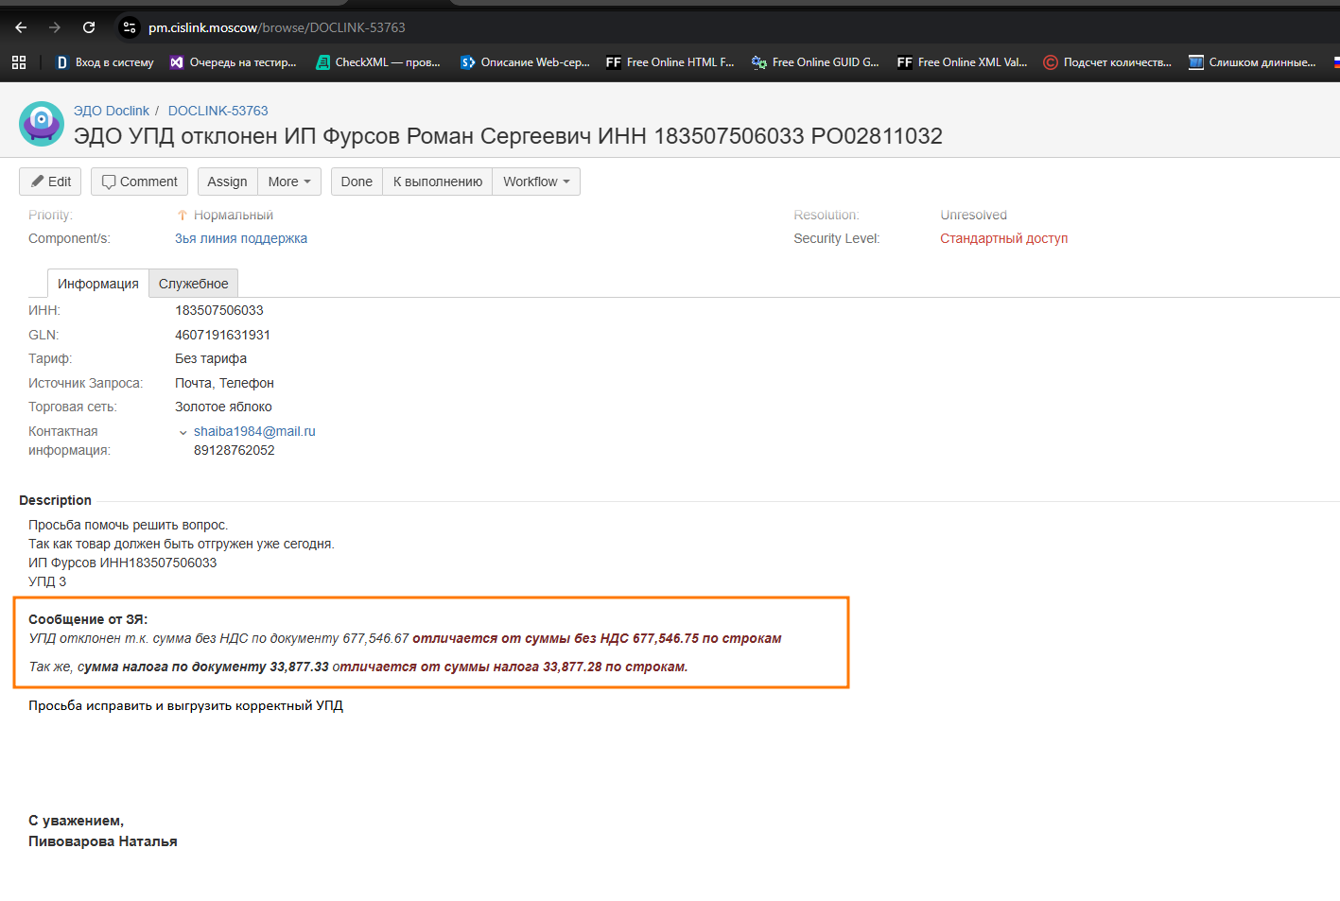Open the 'Подсчет количеств...' bookmark
The width and height of the screenshot is (1340, 901).
(1107, 62)
